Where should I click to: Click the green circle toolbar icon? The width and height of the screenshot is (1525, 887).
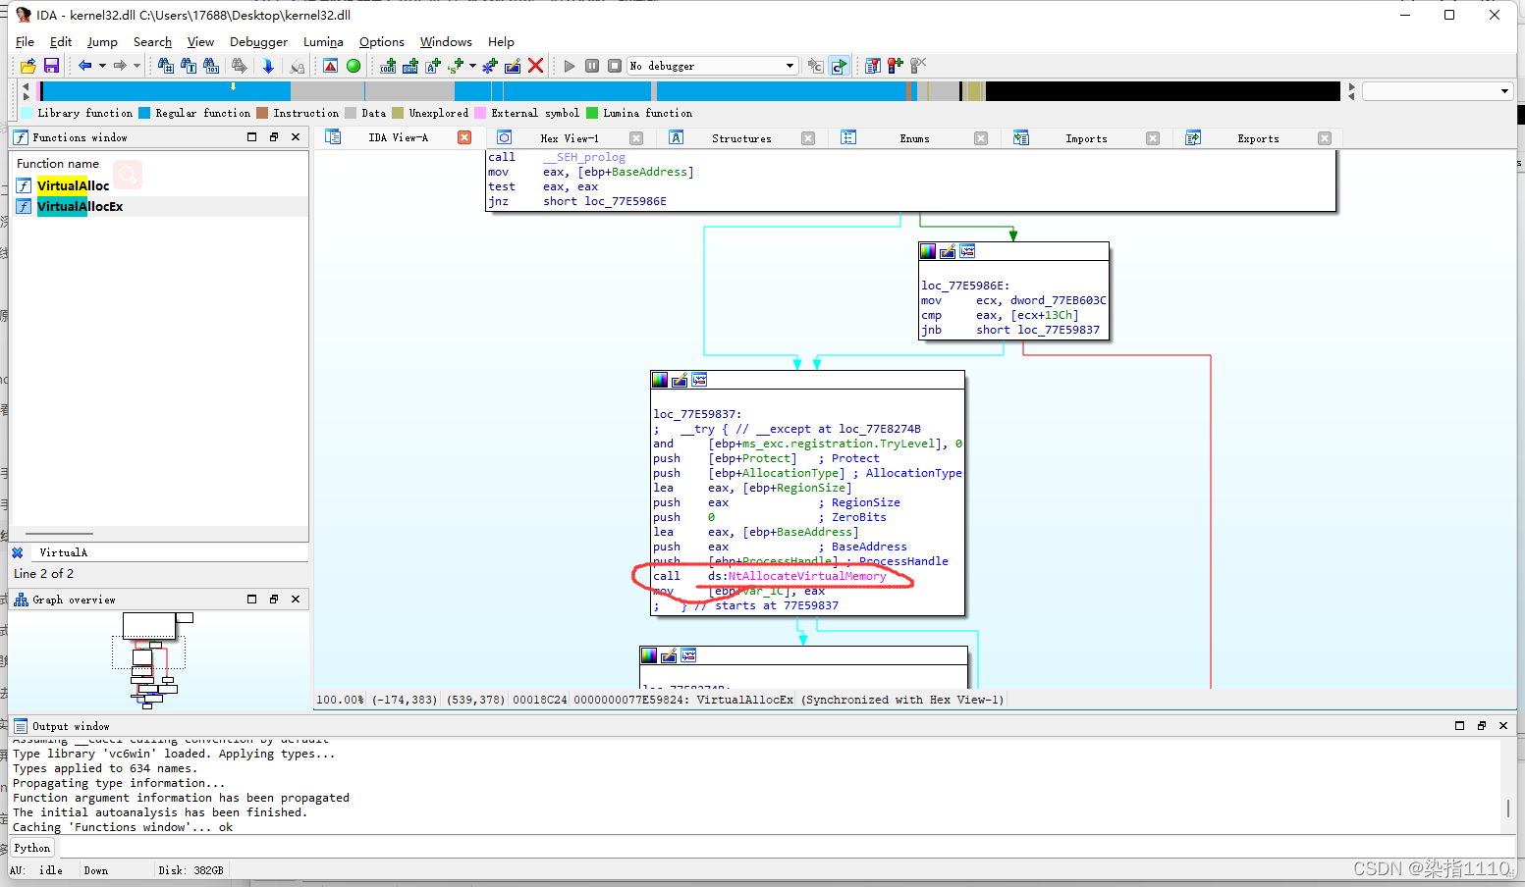[354, 66]
